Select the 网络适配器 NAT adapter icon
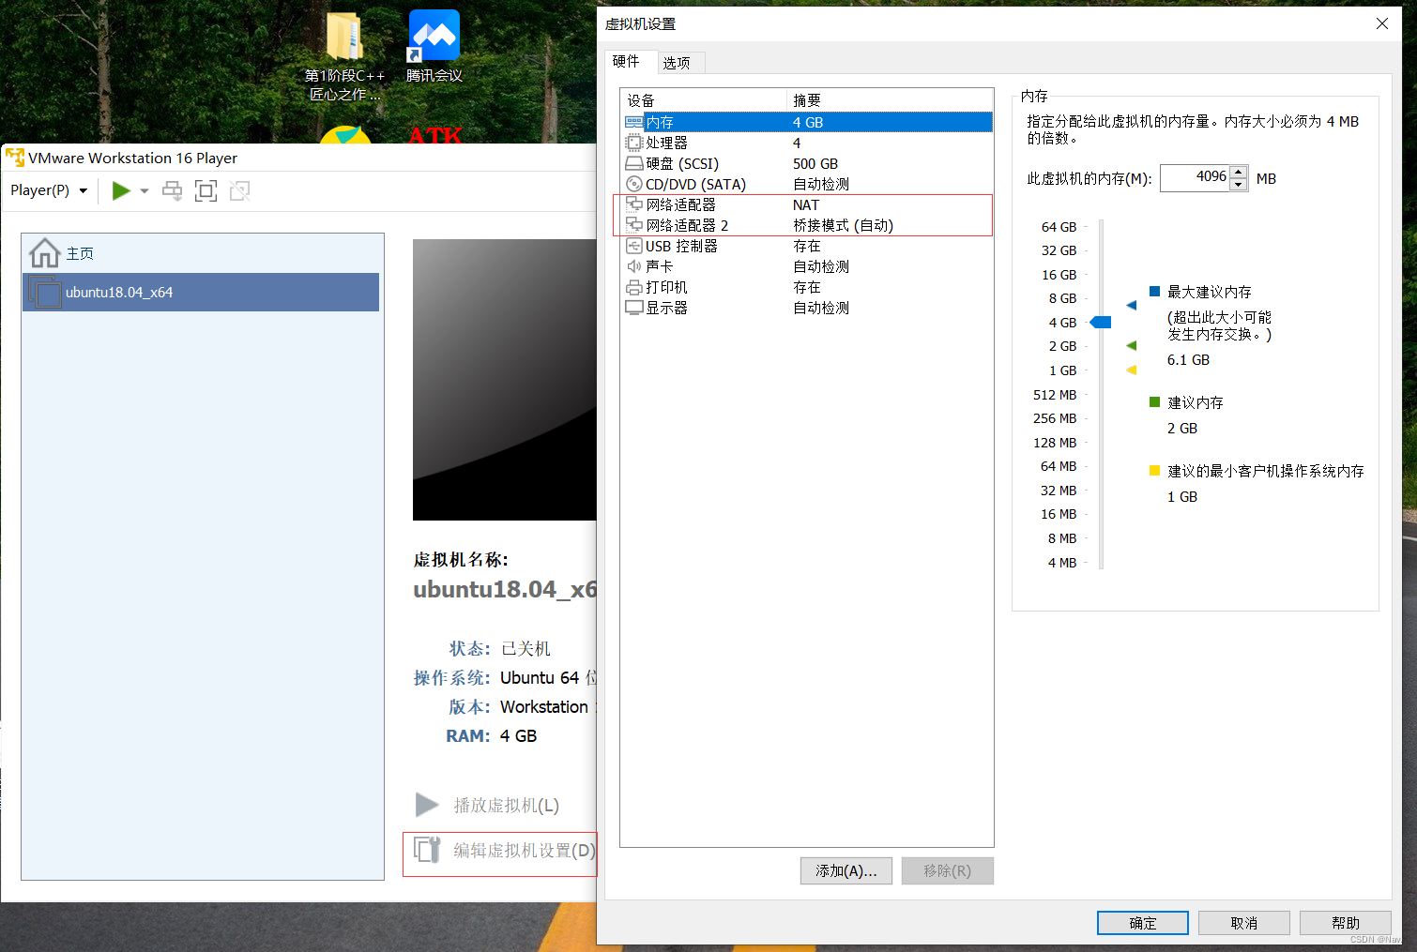The height and width of the screenshot is (952, 1417). (634, 204)
